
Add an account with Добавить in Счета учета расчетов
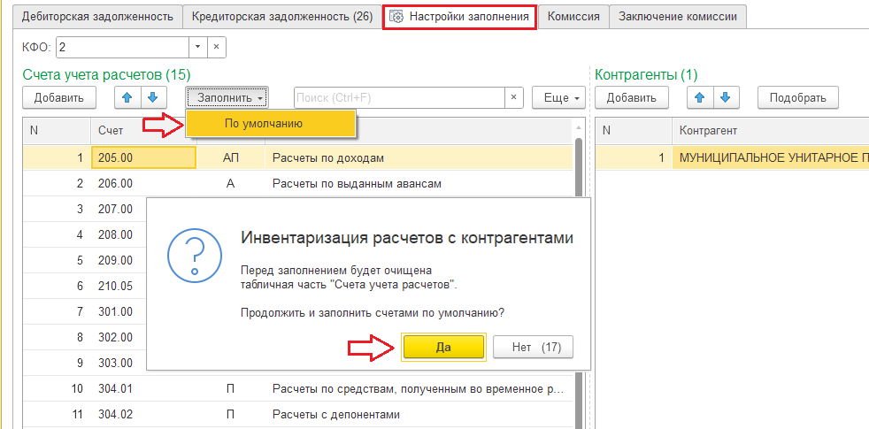tap(59, 97)
